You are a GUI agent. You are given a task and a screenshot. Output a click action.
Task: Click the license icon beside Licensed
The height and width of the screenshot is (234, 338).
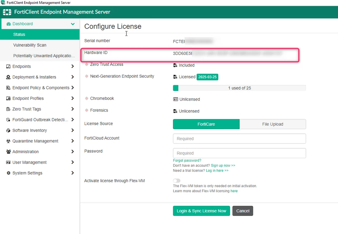tap(175, 77)
